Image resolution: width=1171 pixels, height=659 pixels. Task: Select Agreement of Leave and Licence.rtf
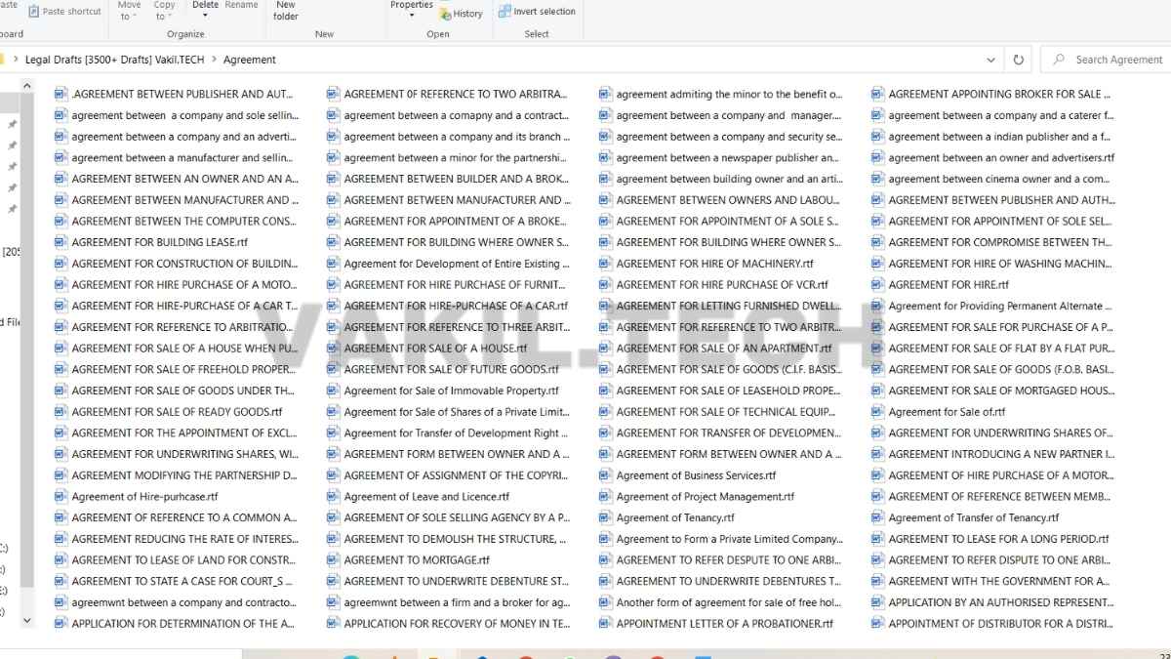(x=426, y=497)
